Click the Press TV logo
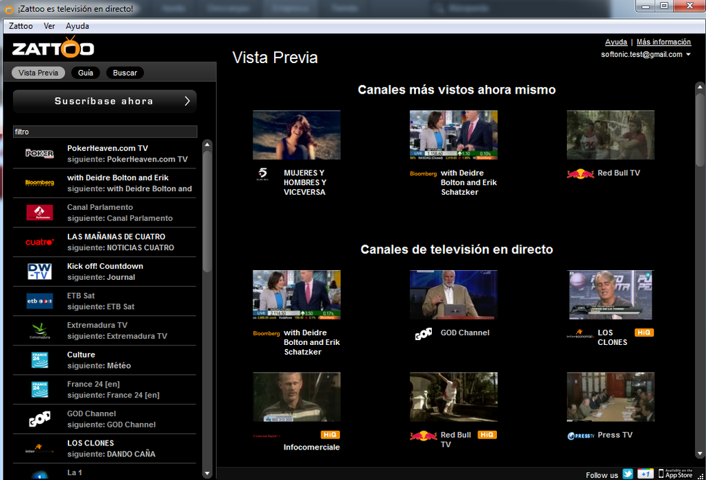Screen dimensions: 706x480 point(581,436)
